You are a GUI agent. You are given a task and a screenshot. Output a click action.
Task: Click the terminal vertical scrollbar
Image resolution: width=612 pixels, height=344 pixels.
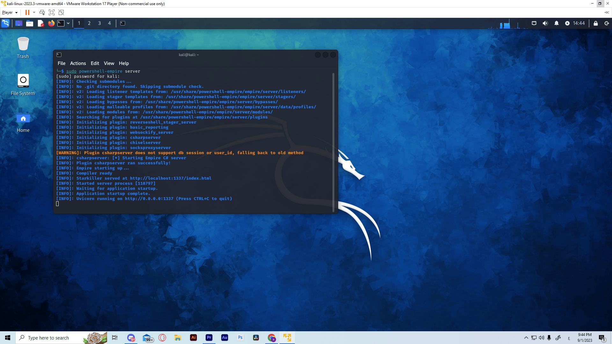(x=333, y=142)
